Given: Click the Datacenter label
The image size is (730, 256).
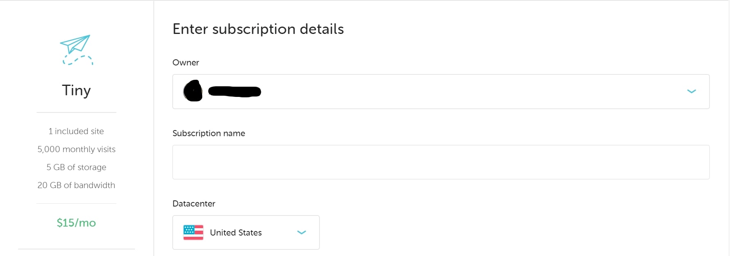Looking at the screenshot, I should (x=194, y=204).
